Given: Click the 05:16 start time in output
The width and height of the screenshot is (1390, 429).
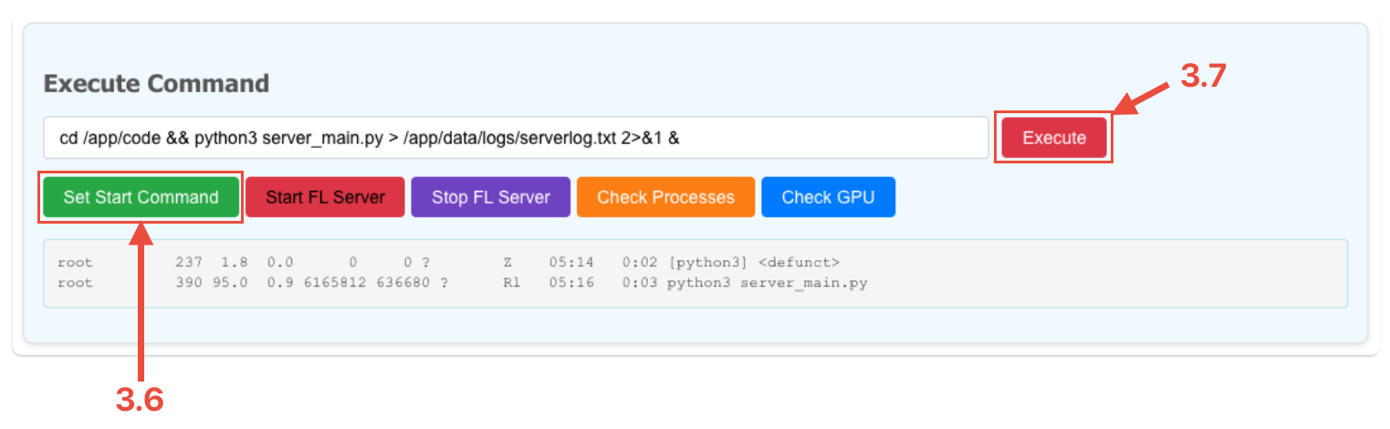Looking at the screenshot, I should (x=571, y=283).
